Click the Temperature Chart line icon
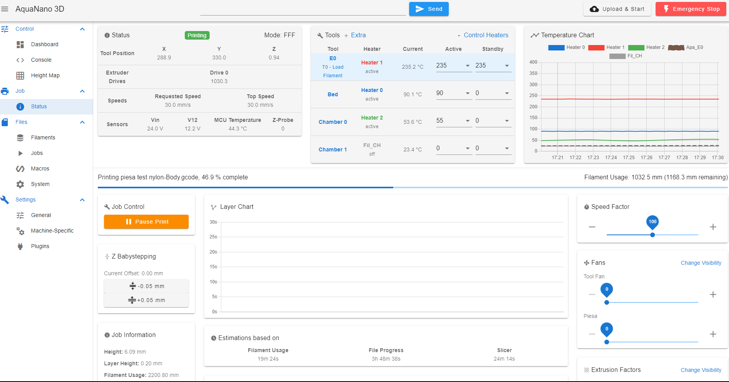 (x=535, y=35)
